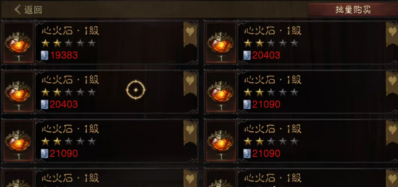Click 心火石·1级 title in top-right listing
This screenshot has width=398, height=187.
[273, 31]
